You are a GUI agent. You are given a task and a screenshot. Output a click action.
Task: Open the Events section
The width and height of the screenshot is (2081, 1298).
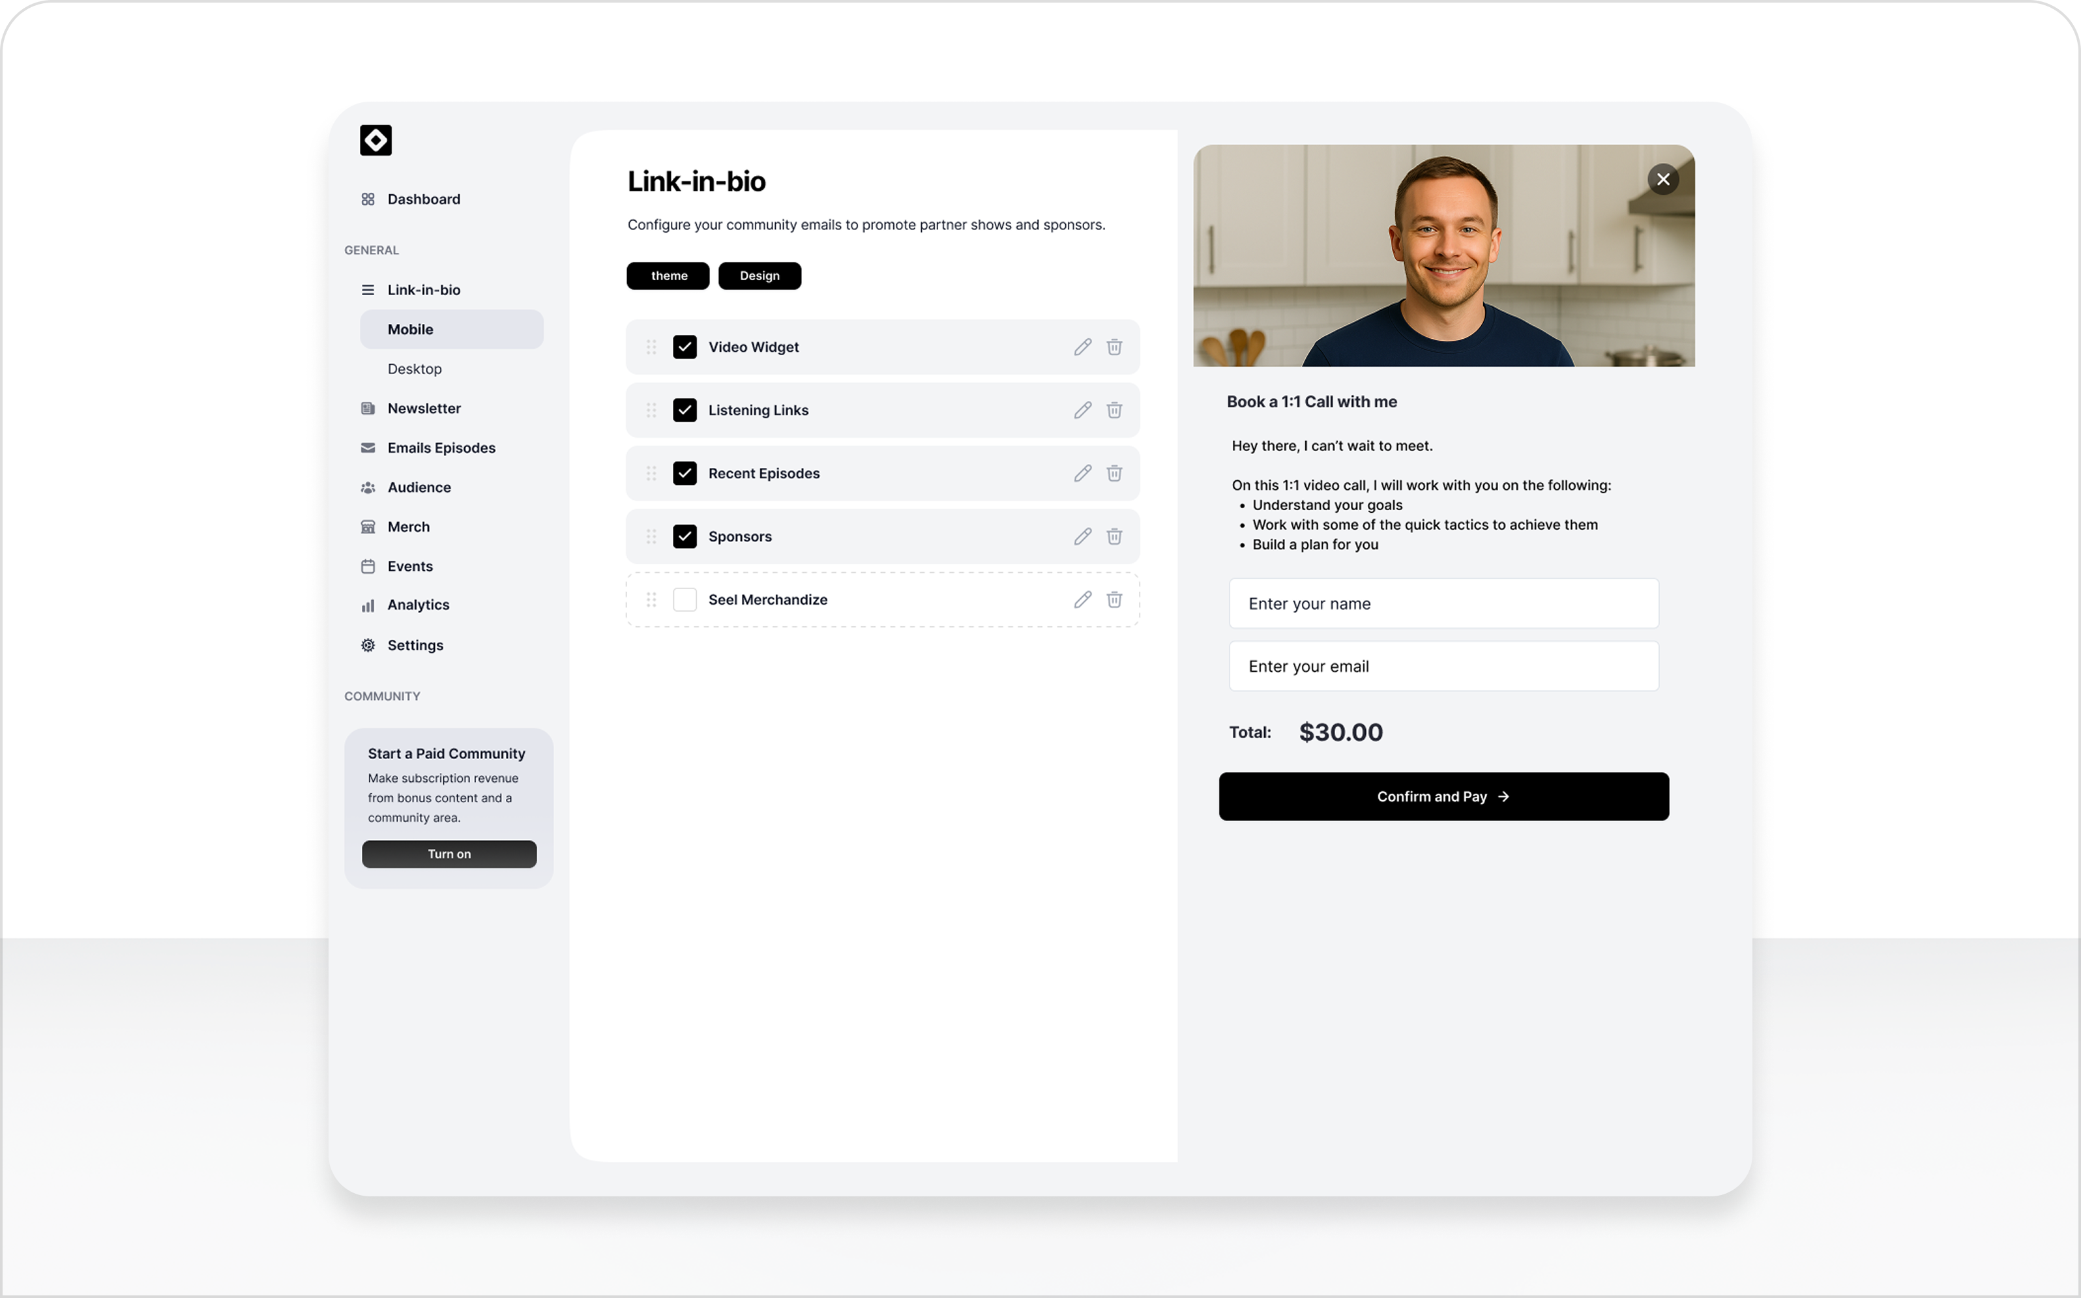(x=409, y=567)
